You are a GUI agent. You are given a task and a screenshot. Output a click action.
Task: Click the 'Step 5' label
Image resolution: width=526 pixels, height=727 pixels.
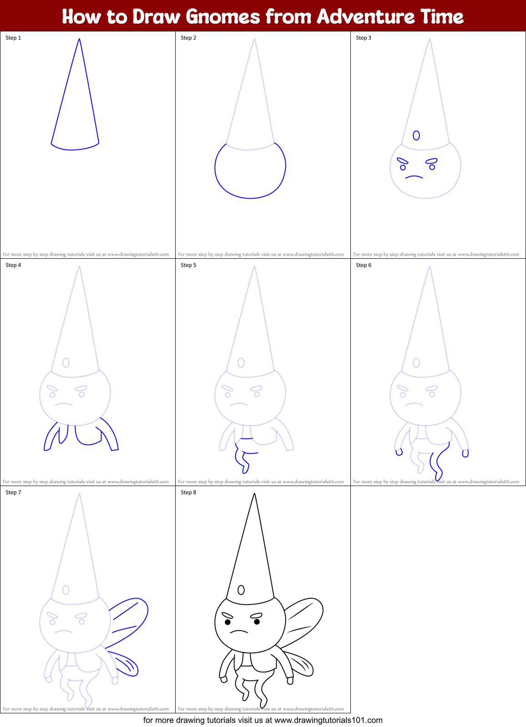188,265
